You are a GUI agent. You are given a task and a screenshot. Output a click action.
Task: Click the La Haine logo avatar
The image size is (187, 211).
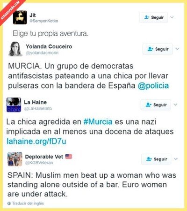(x=14, y=105)
